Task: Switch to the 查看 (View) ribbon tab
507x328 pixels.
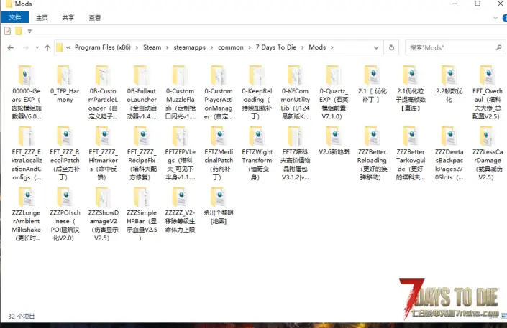Action: (95, 18)
